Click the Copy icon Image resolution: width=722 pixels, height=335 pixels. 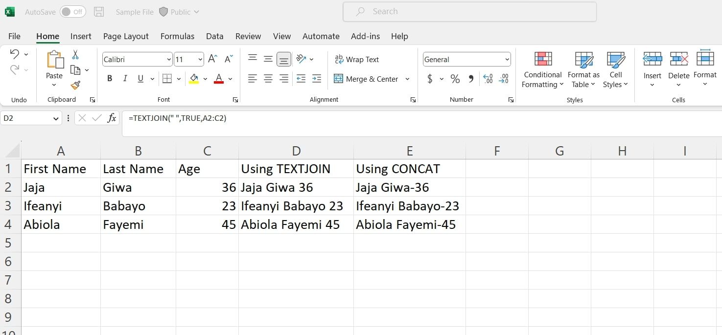pos(75,70)
